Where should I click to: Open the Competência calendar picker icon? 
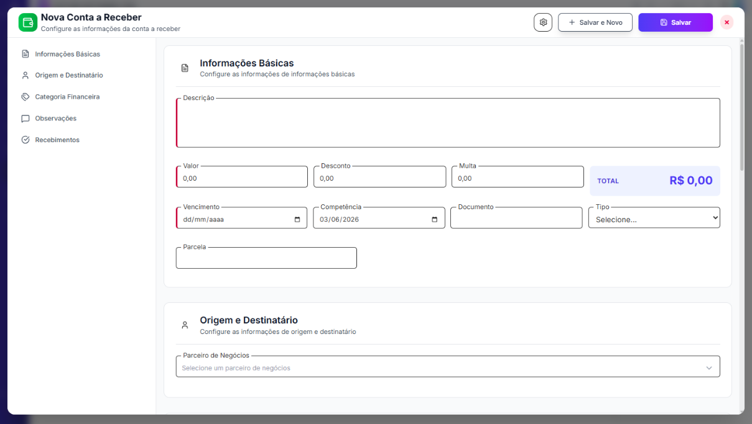(435, 220)
